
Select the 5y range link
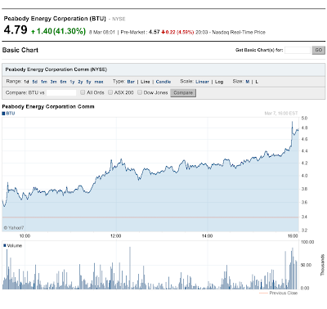pyautogui.click(x=88, y=82)
